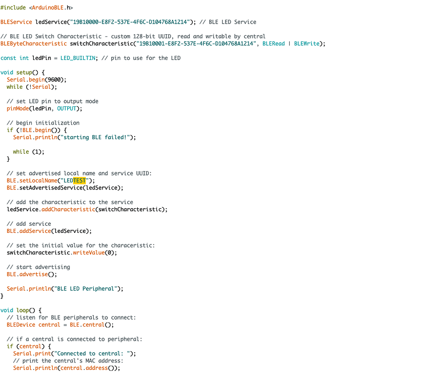Image resolution: width=439 pixels, height=377 pixels.
Task: Click ArduinoBLE.h in the include line
Action: pos(52,8)
